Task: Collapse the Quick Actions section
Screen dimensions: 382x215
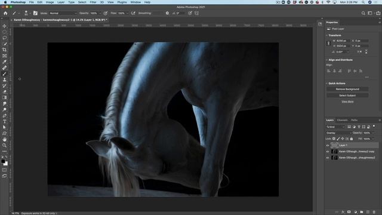Action: click(327, 84)
